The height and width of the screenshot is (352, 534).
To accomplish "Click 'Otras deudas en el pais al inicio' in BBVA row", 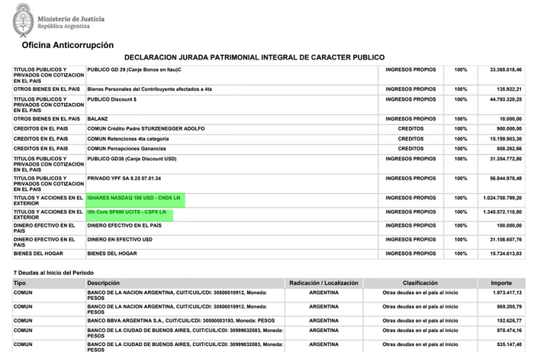I will (420, 321).
